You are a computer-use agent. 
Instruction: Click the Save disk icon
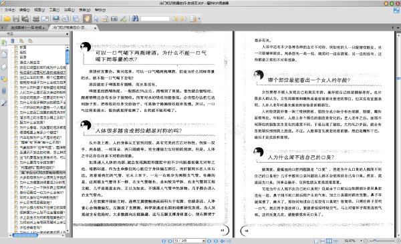coord(16,19)
